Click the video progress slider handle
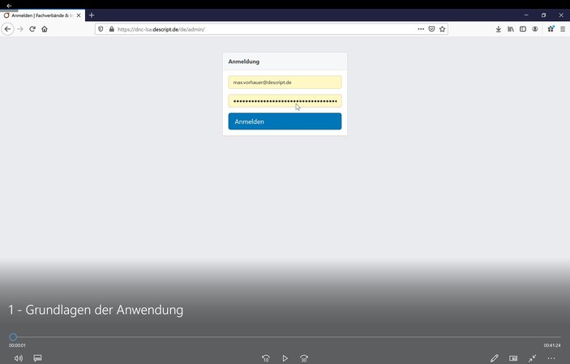 (13, 337)
